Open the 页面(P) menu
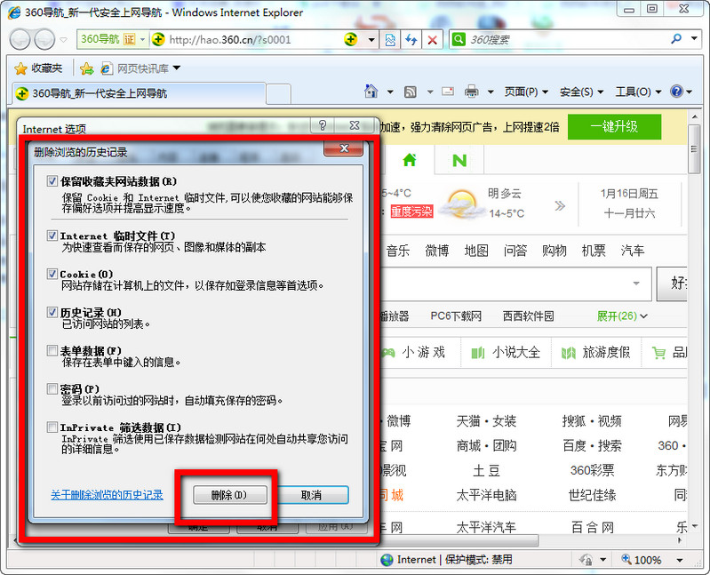 [x=526, y=92]
